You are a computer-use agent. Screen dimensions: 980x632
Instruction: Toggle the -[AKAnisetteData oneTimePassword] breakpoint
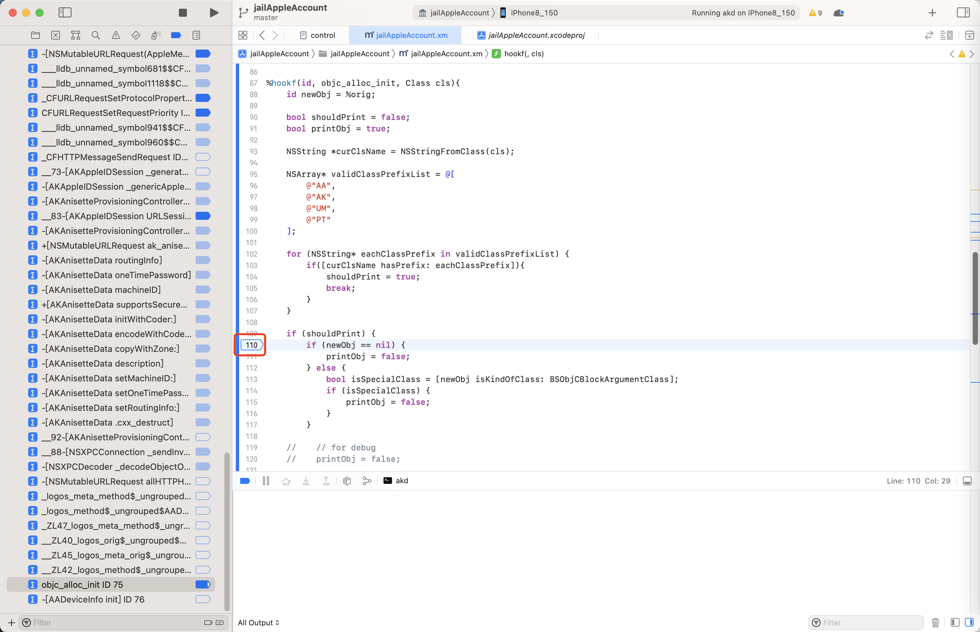203,275
